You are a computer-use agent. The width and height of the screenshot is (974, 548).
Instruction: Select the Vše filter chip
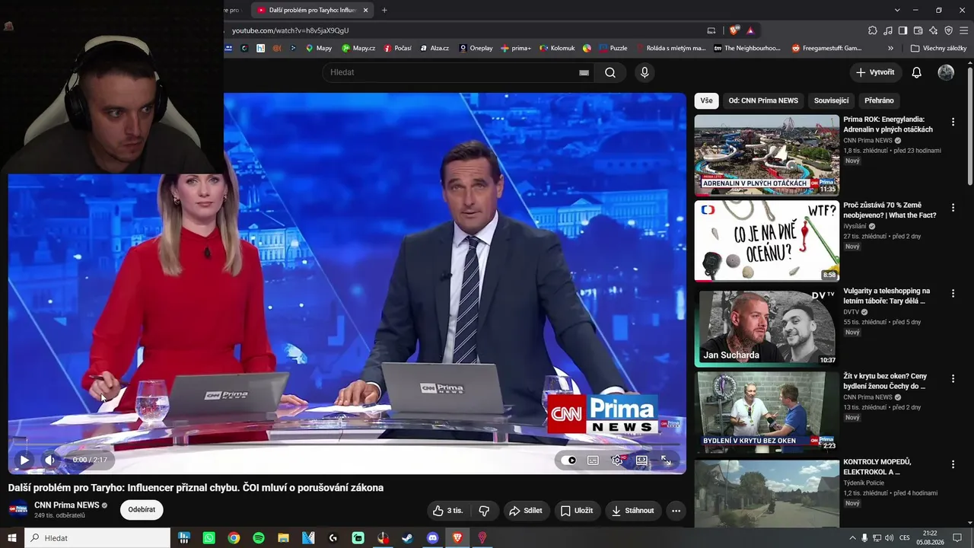tap(707, 100)
